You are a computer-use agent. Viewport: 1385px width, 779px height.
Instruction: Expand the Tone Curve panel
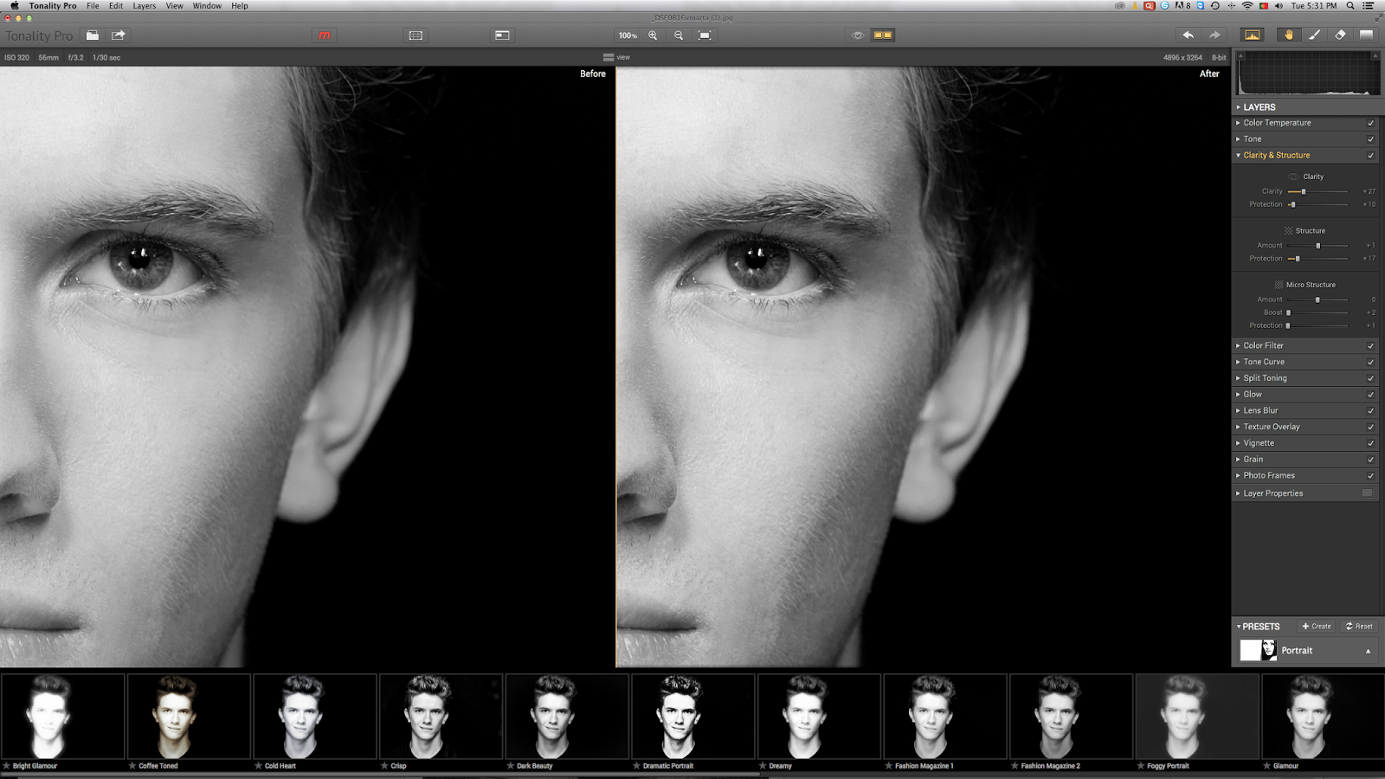pos(1264,362)
